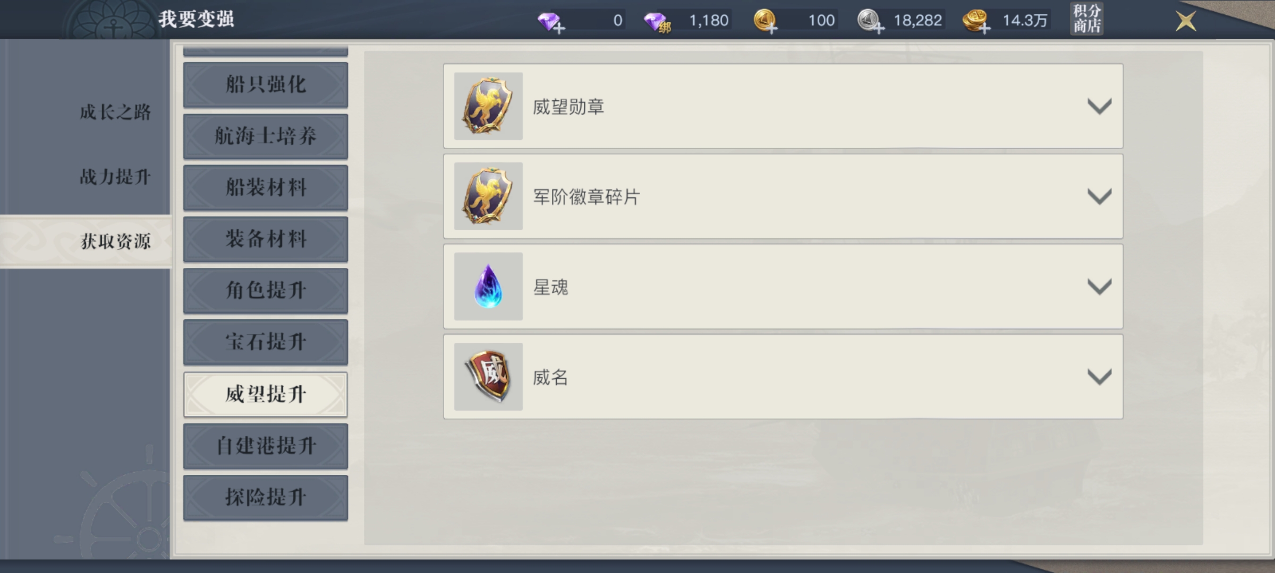Tap the 威望勋章 medal icon
Screen dimensions: 1275x573
(488, 106)
